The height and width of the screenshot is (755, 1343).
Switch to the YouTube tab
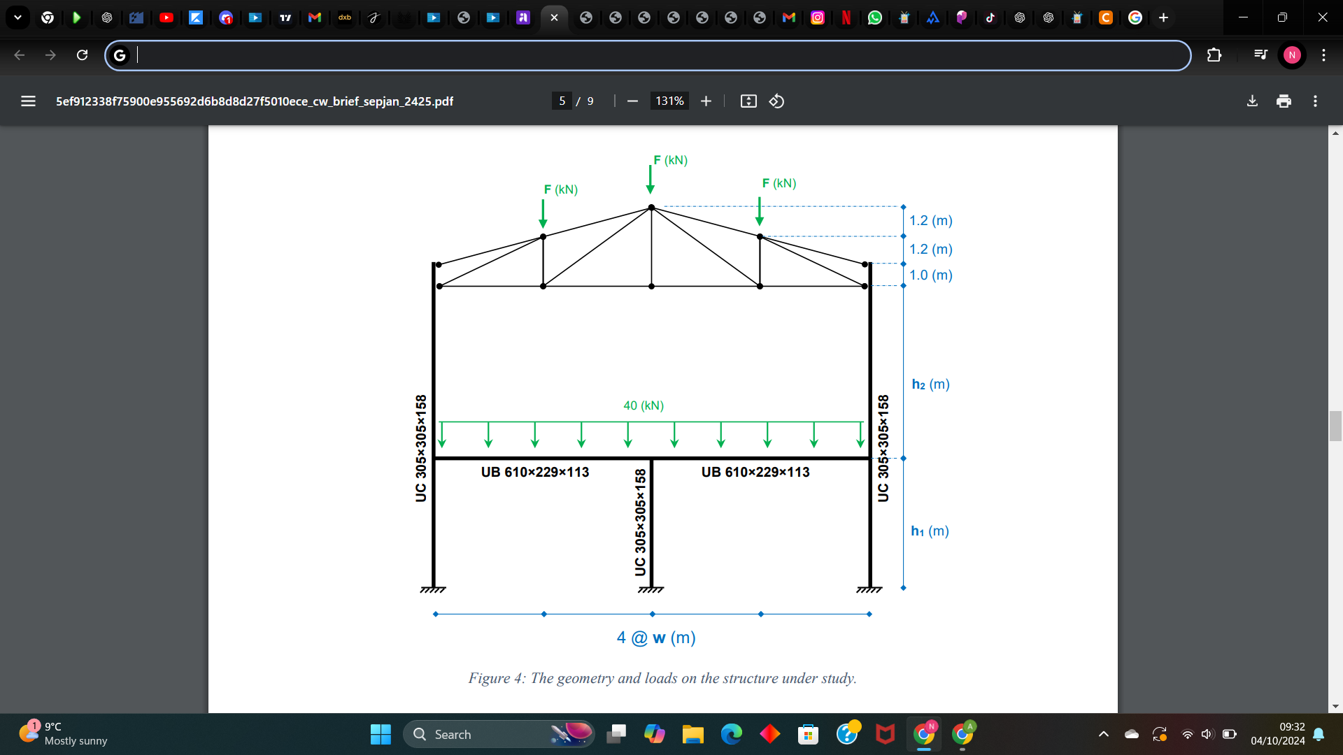(166, 17)
